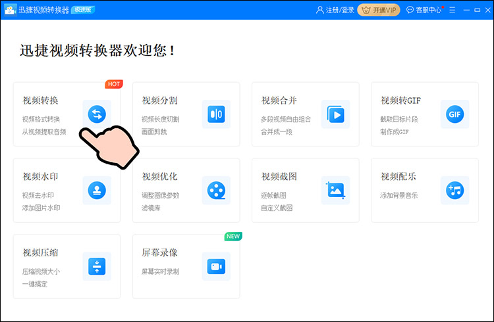The width and height of the screenshot is (494, 322).
Task: Click the 多段视频自由组合 text
Action: point(286,119)
